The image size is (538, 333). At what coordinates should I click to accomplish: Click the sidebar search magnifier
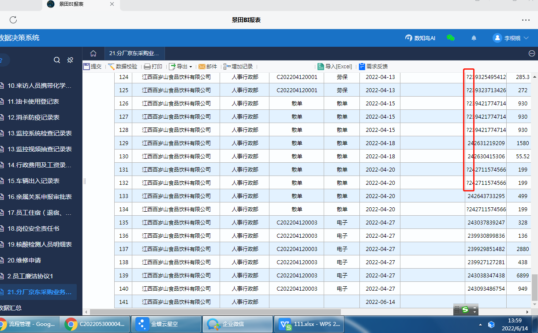pos(57,60)
